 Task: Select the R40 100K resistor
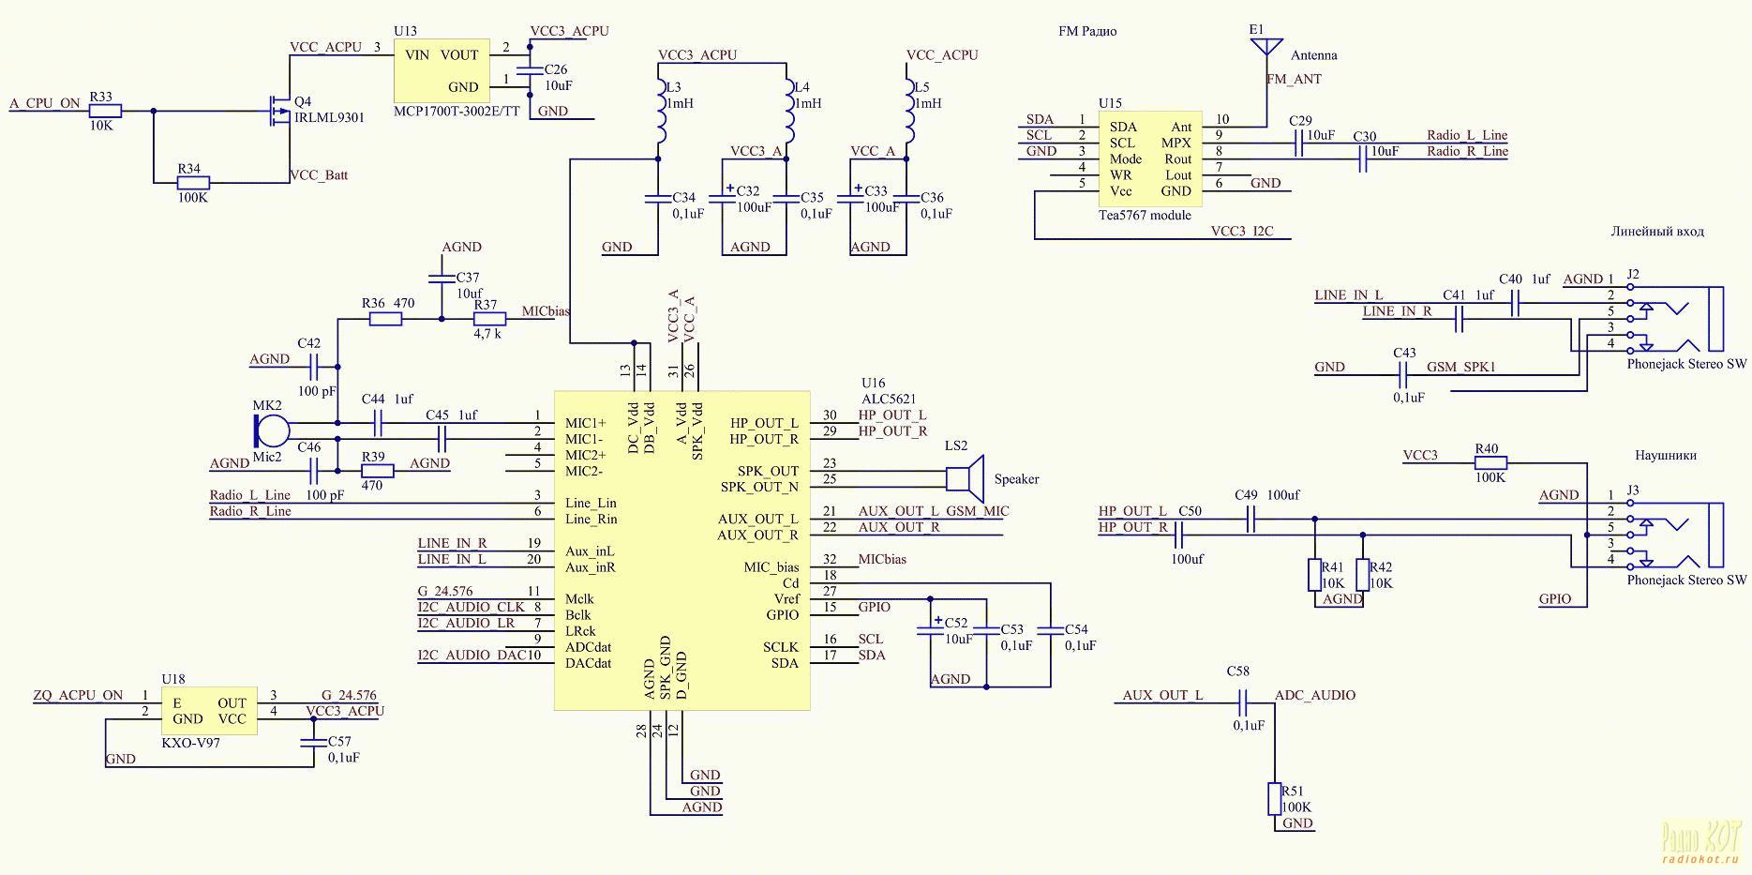(1490, 462)
